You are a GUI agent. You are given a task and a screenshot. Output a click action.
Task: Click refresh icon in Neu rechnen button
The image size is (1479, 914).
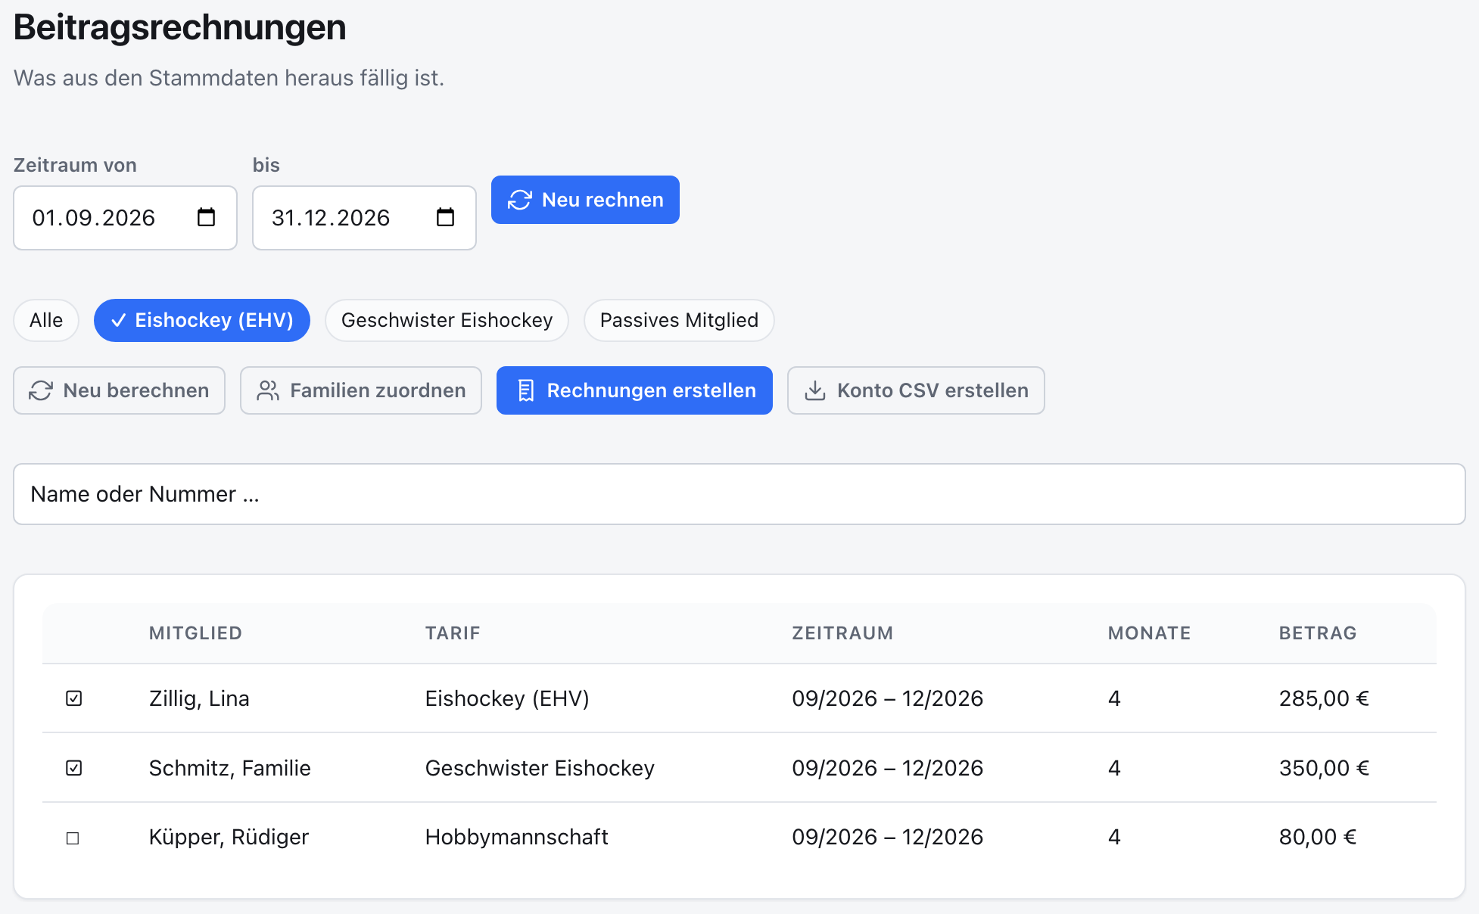520,200
